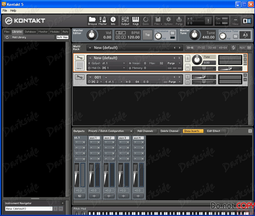This screenshot has width=255, height=216.
Task: Open Purge dropdown of New (default) instrument
Action: [179, 63]
